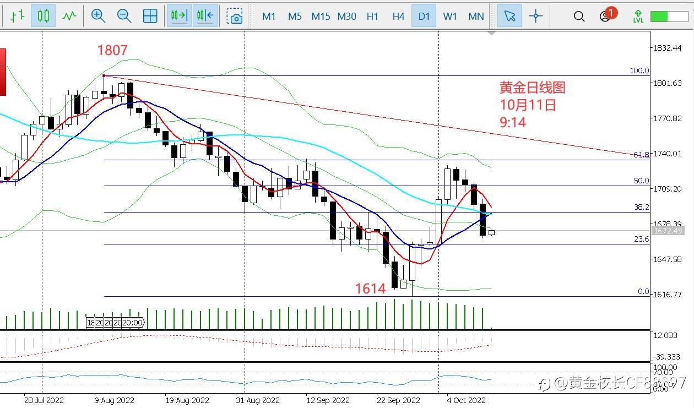Image resolution: width=694 pixels, height=408 pixels.
Task: Select candlestick chart mode
Action: pyautogui.click(x=43, y=16)
